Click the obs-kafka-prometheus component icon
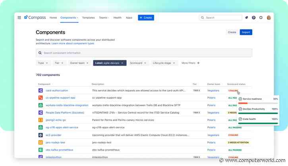Image resolution: width=288 pixels, height=166 pixels. [41, 150]
